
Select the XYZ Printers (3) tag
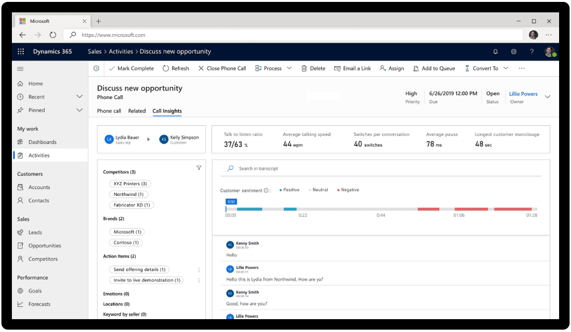pos(130,184)
